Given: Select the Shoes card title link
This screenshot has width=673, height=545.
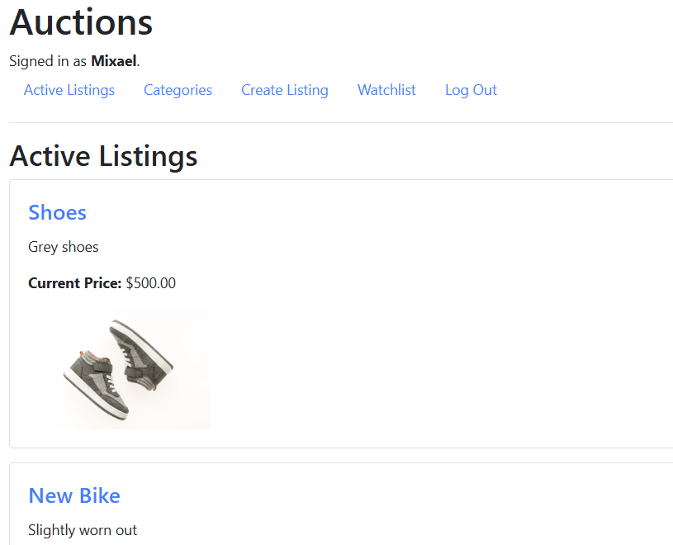Looking at the screenshot, I should [57, 212].
